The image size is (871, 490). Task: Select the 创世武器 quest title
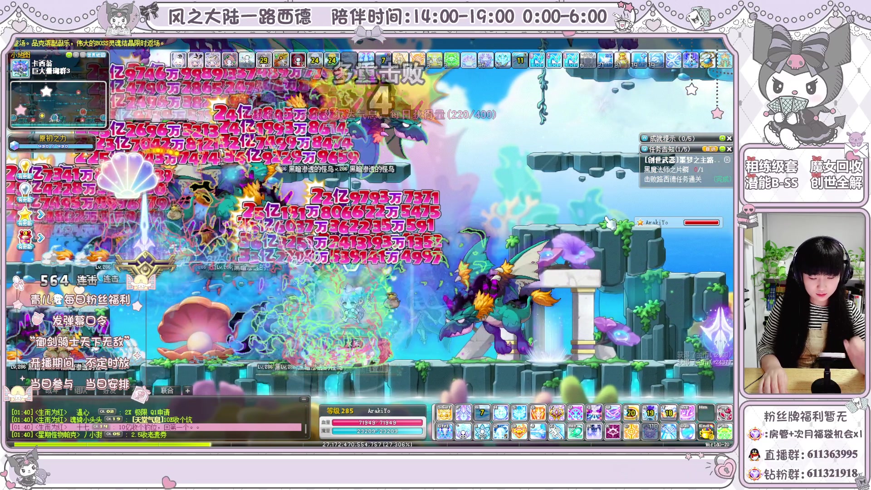682,160
